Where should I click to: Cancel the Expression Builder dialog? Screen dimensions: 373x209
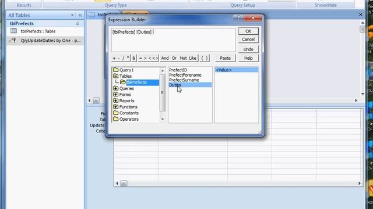point(248,39)
